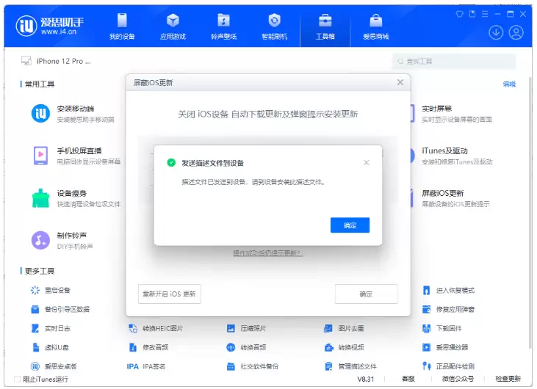The height and width of the screenshot is (389, 537).
Task: Open 转换HEIC图片 tool icon
Action: pyautogui.click(x=133, y=328)
